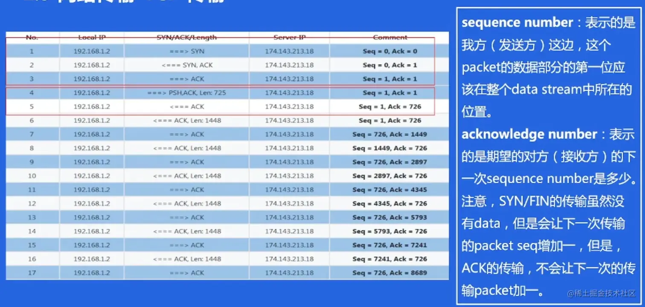Click "Seq = 5793, Ack = 726" cell
Screen dimensions: 645x307
click(x=390, y=231)
